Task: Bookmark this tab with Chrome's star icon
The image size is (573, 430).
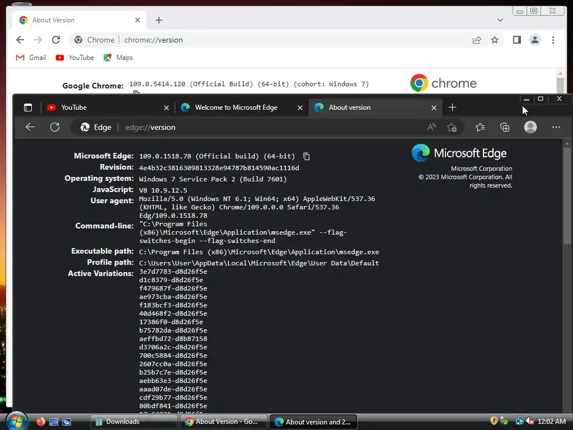Action: tap(495, 40)
